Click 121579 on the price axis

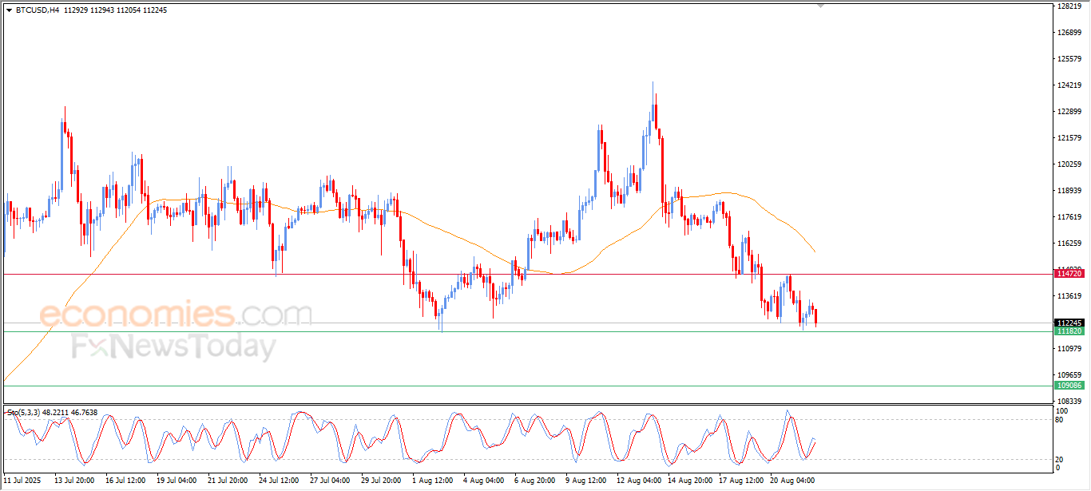coord(1069,138)
